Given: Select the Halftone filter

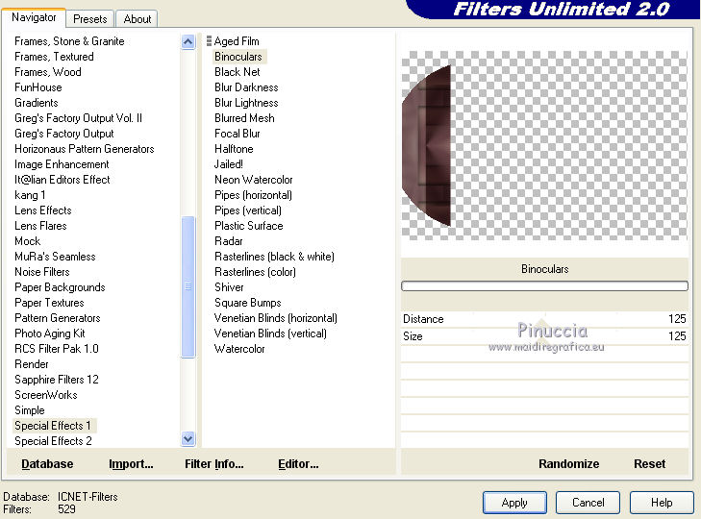Looking at the screenshot, I should point(234,149).
